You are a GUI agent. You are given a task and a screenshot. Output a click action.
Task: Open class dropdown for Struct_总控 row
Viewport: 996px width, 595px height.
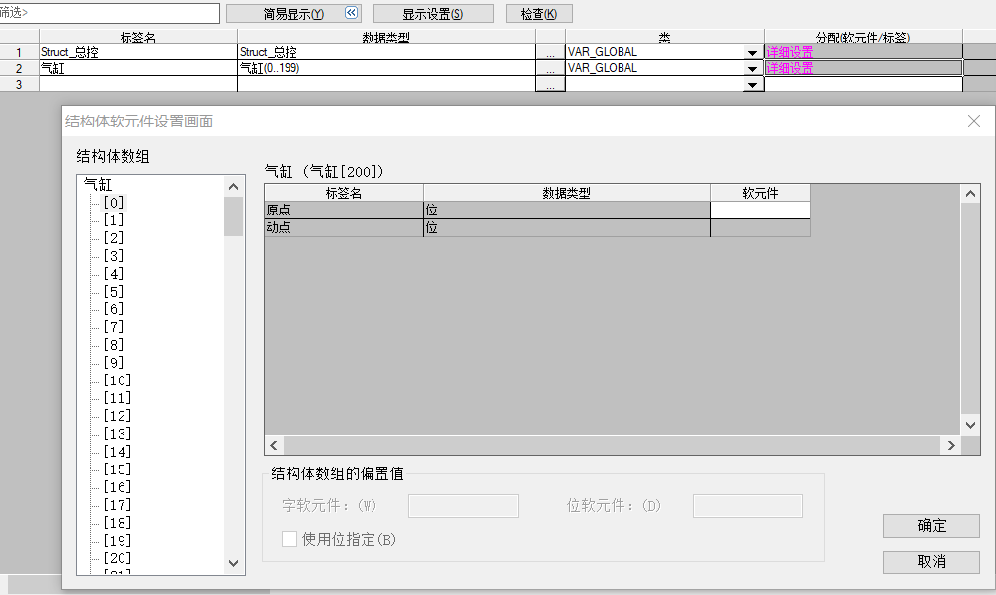(x=753, y=52)
